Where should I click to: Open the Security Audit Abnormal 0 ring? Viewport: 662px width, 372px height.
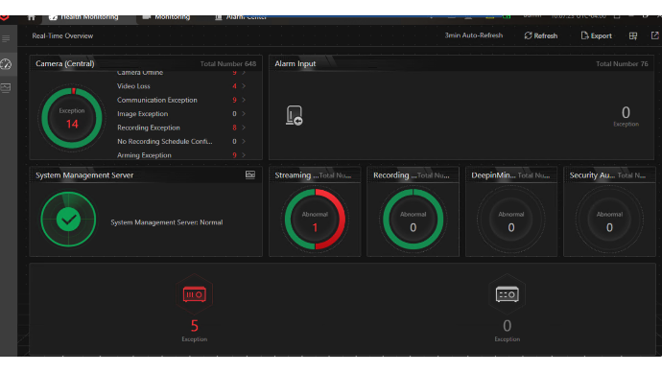[x=609, y=220]
